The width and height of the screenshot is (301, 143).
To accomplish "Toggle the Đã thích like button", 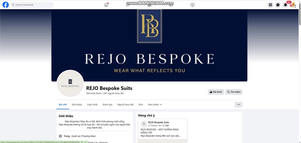I will point(216,92).
